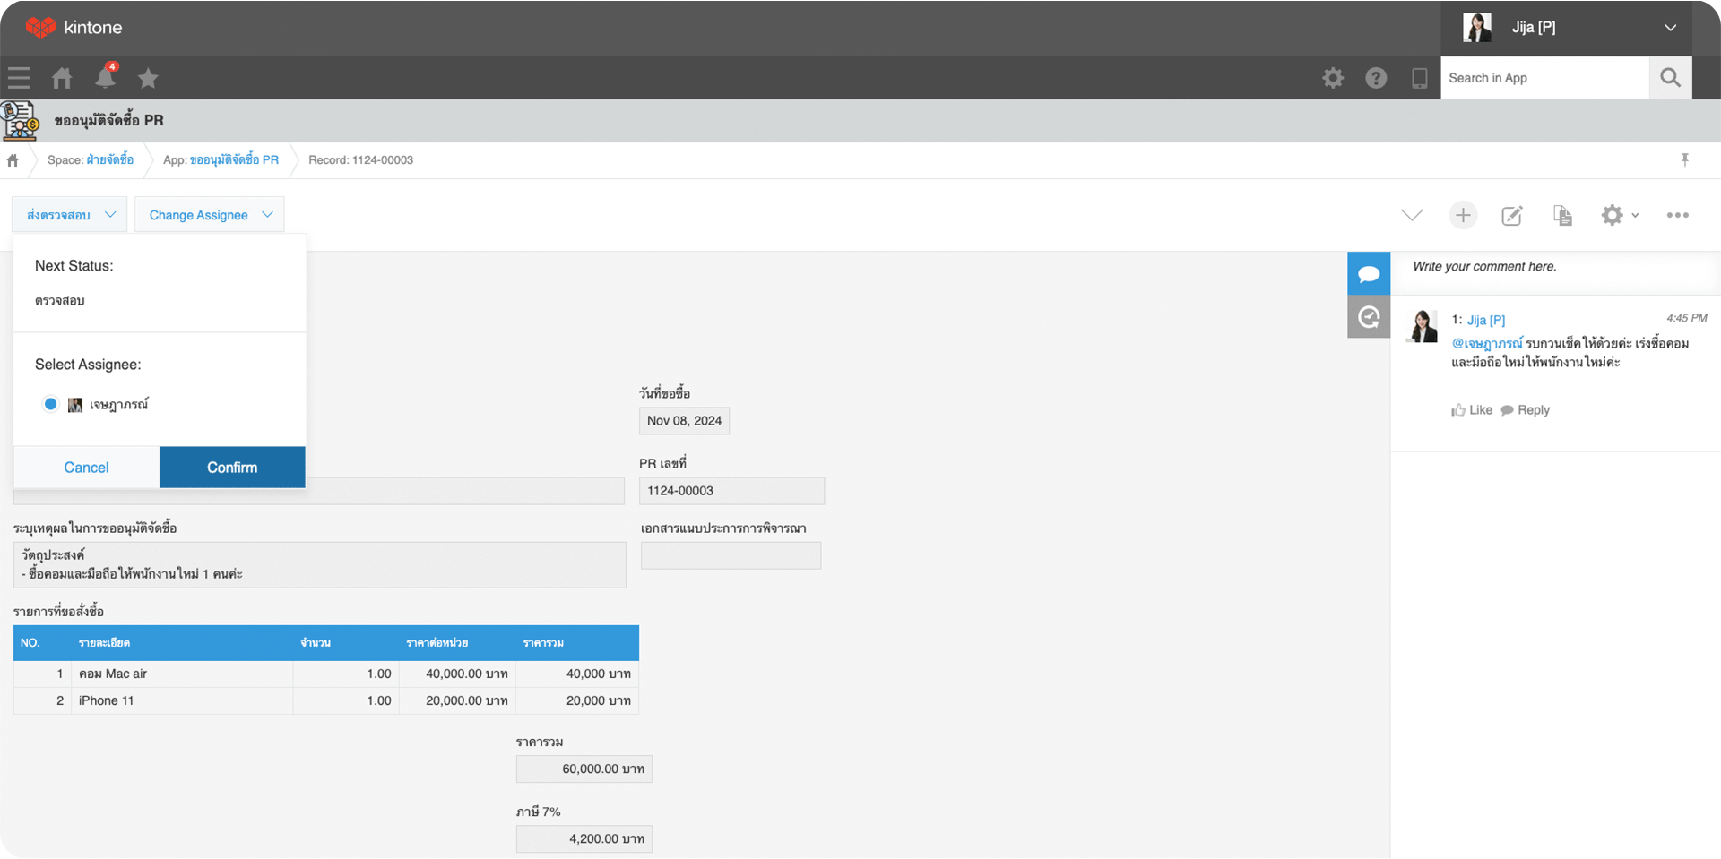Click 20,000 บาท row total cell
The height and width of the screenshot is (859, 1721).
point(577,700)
